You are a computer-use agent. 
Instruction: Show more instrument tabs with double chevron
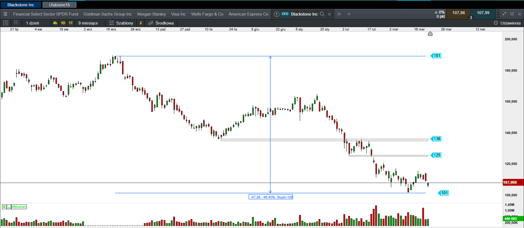(x=339, y=14)
